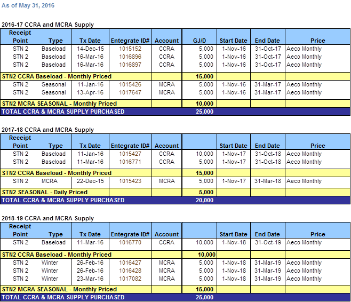Select Entegrate ID 1015423 cell
351x302 pixels.
[x=130, y=181]
